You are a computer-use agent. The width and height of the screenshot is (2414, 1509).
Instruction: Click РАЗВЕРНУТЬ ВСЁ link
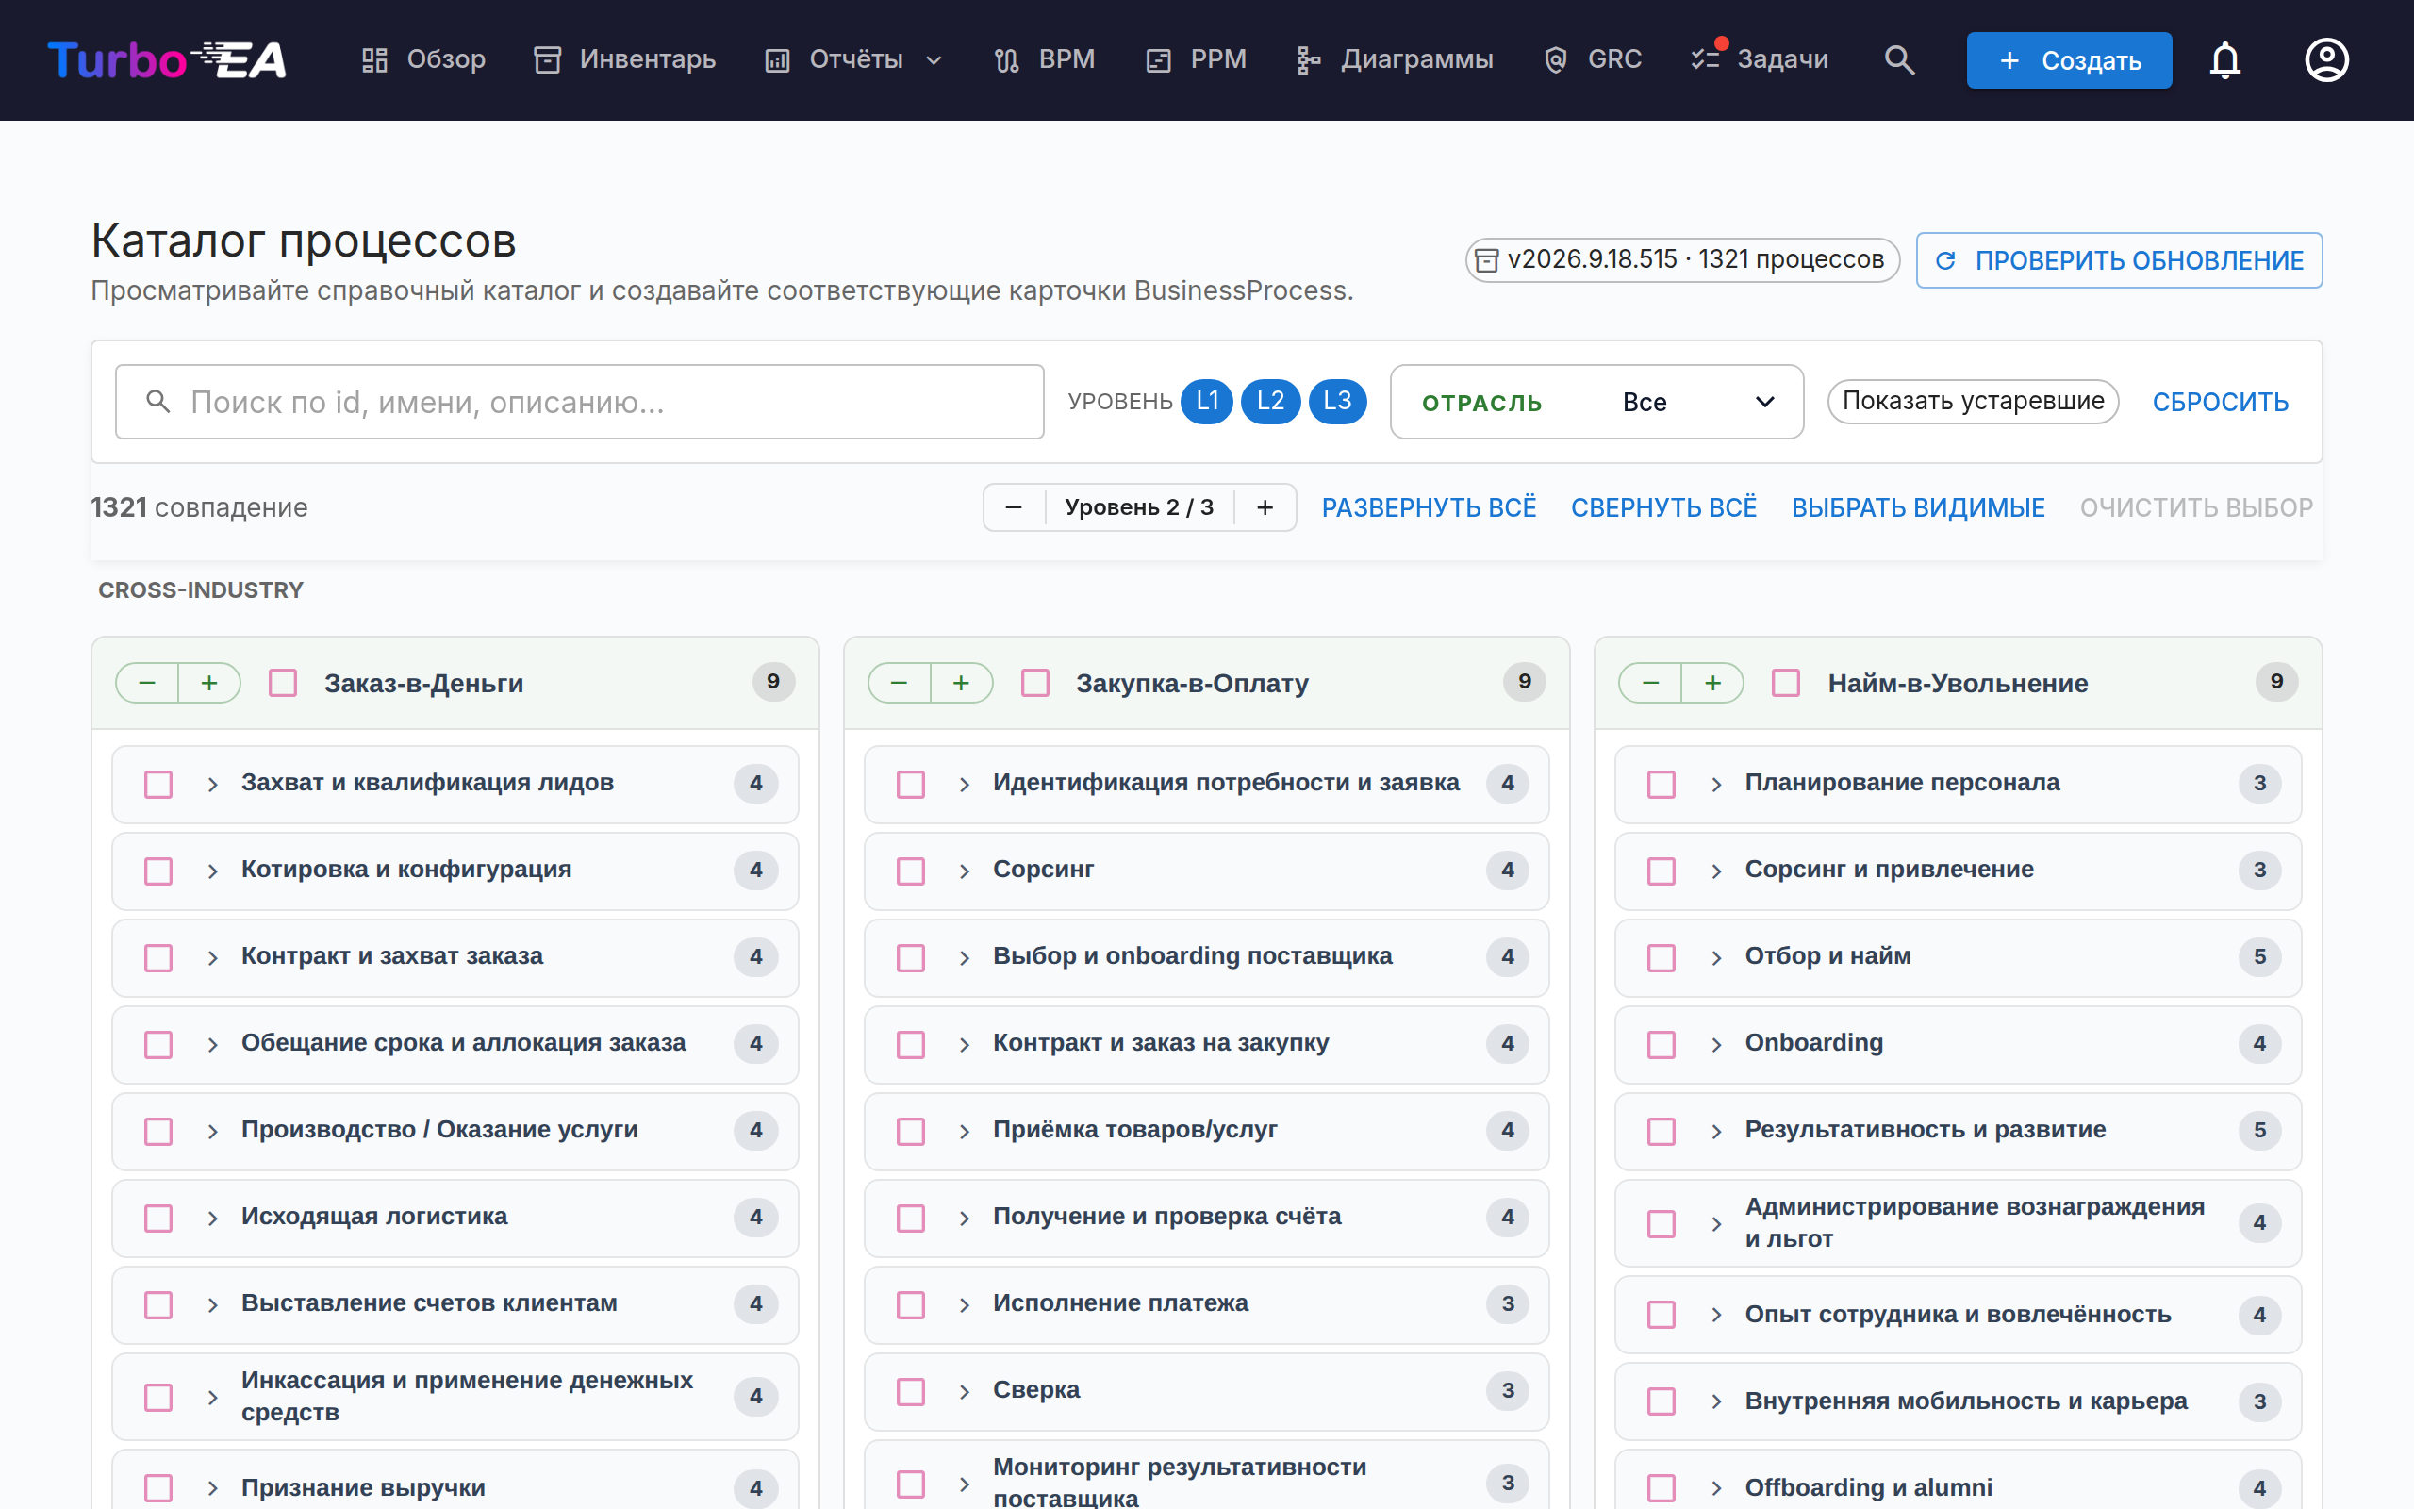tap(1429, 508)
